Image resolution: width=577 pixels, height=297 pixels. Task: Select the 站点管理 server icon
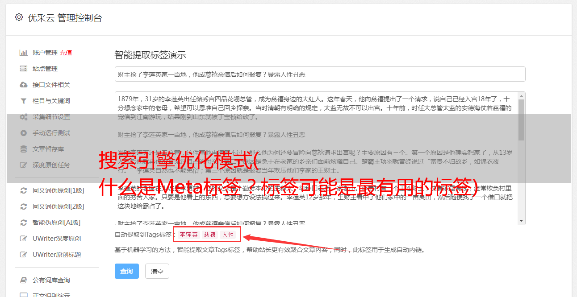click(24, 69)
